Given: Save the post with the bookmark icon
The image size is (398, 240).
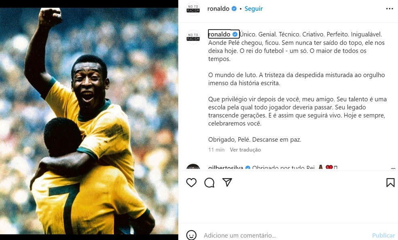Looking at the screenshot, I should [x=390, y=183].
